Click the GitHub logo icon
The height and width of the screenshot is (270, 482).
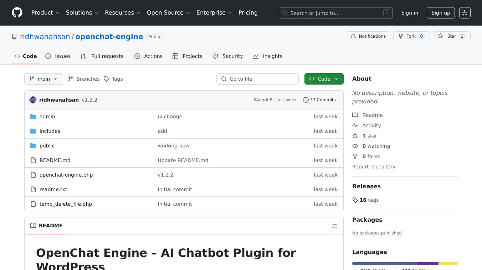click(x=17, y=13)
